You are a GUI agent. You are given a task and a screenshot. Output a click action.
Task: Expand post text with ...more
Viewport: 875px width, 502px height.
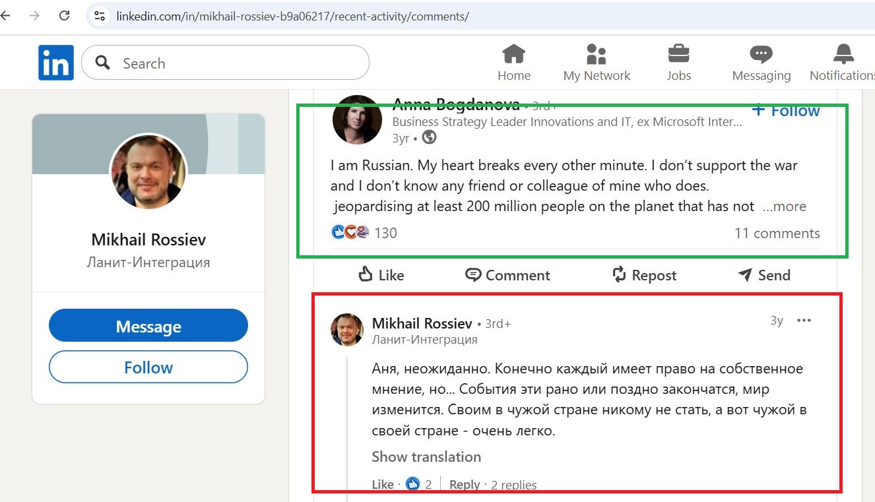click(x=784, y=206)
